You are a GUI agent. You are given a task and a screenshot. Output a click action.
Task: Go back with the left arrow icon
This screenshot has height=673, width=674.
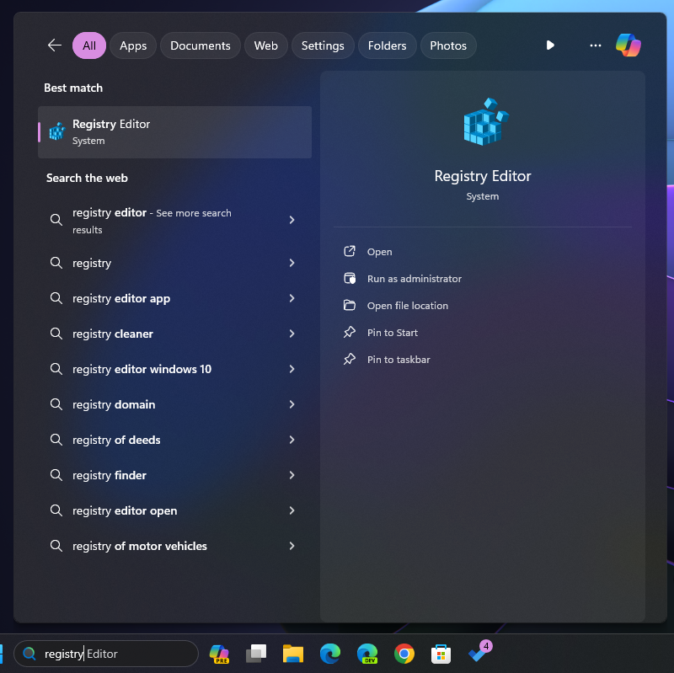pyautogui.click(x=55, y=45)
